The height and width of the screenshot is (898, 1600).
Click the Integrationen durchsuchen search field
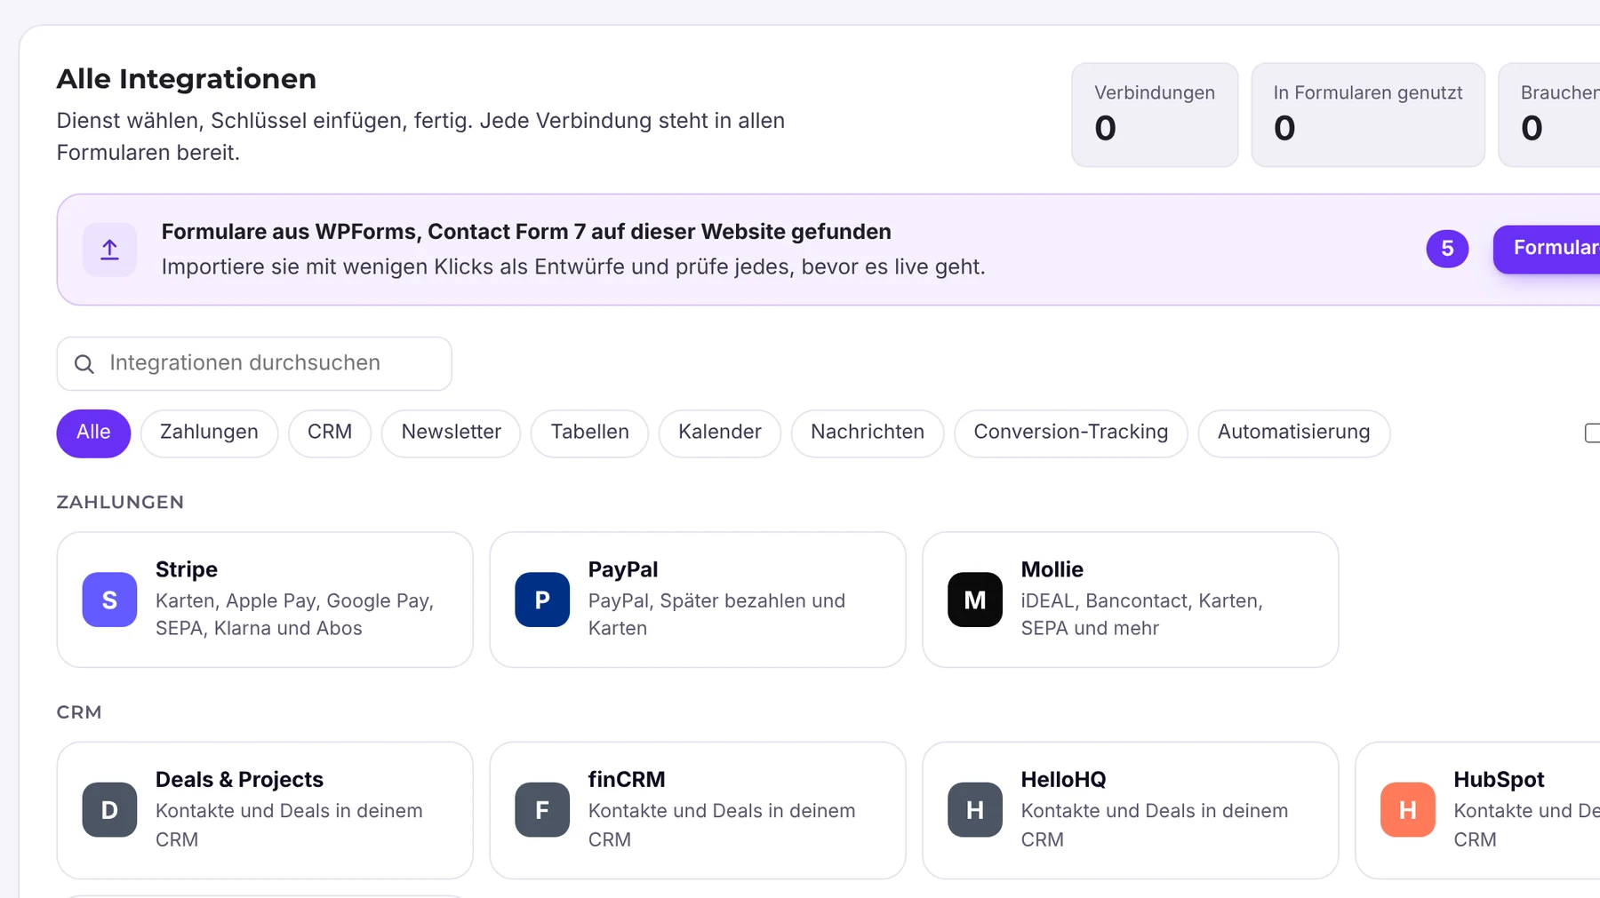(254, 363)
